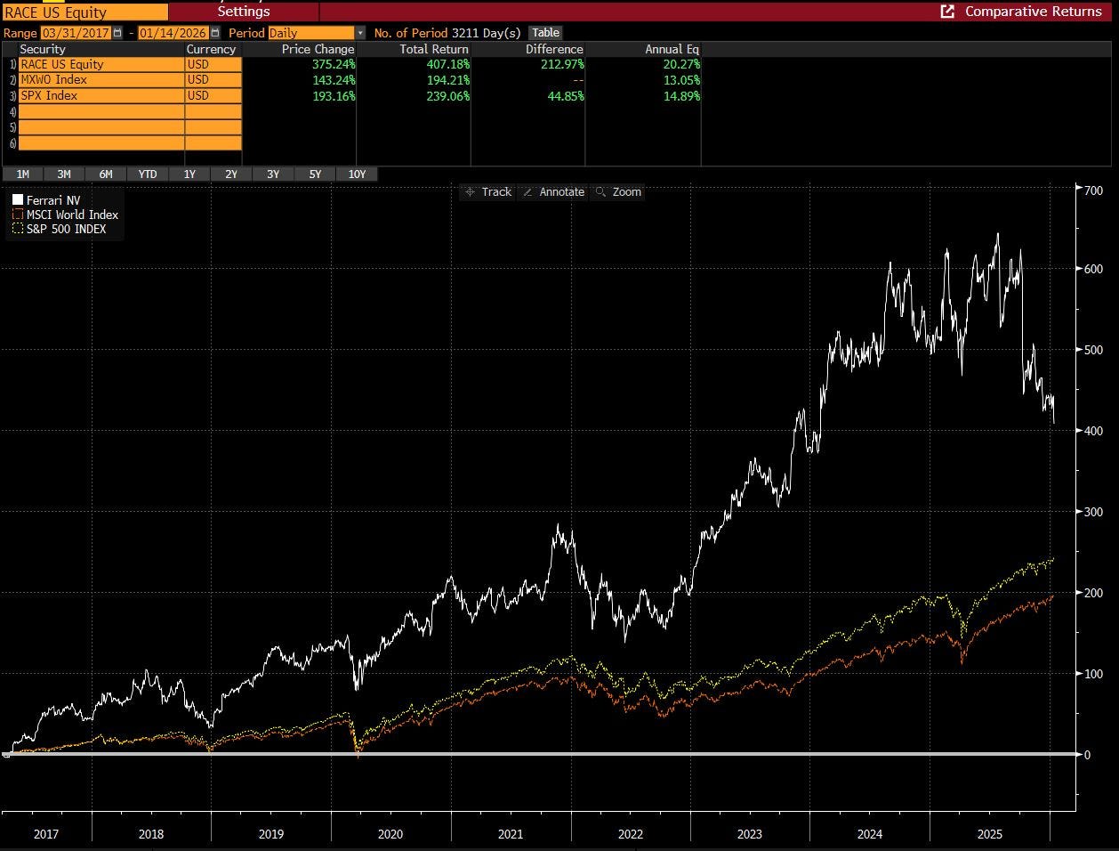
Task: Click the empty security field in row 4
Action: point(101,111)
